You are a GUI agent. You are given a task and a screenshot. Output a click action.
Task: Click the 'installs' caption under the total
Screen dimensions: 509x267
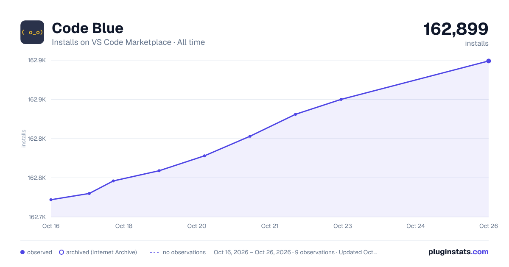(477, 43)
